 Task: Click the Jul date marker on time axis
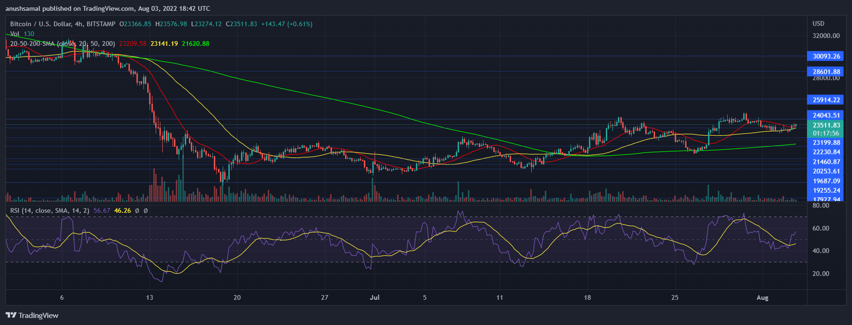tap(374, 297)
